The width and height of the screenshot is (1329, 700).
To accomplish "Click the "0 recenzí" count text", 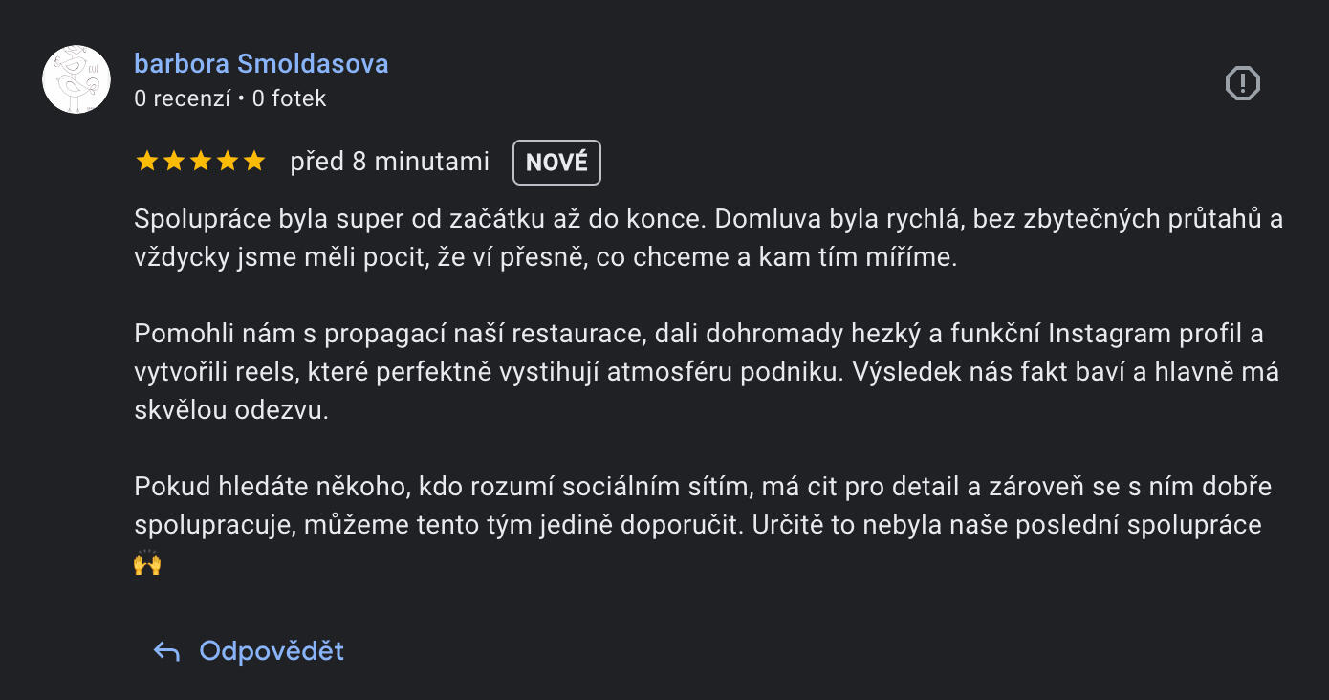I will coord(182,98).
